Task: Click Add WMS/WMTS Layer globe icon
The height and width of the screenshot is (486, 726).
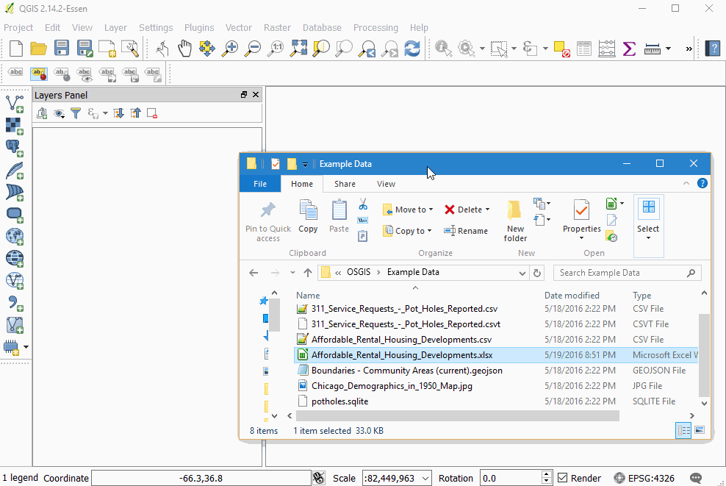Action: (15, 236)
